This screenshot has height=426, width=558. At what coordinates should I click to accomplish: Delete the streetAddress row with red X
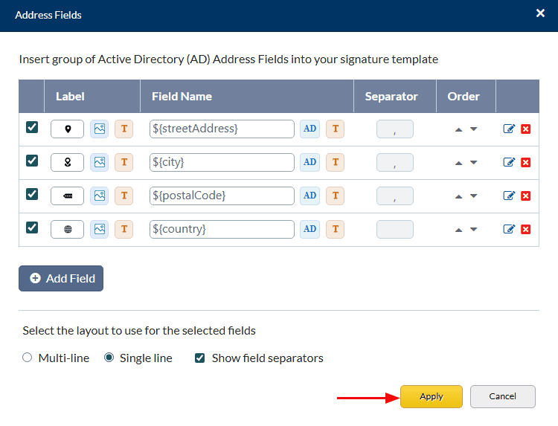(526, 129)
